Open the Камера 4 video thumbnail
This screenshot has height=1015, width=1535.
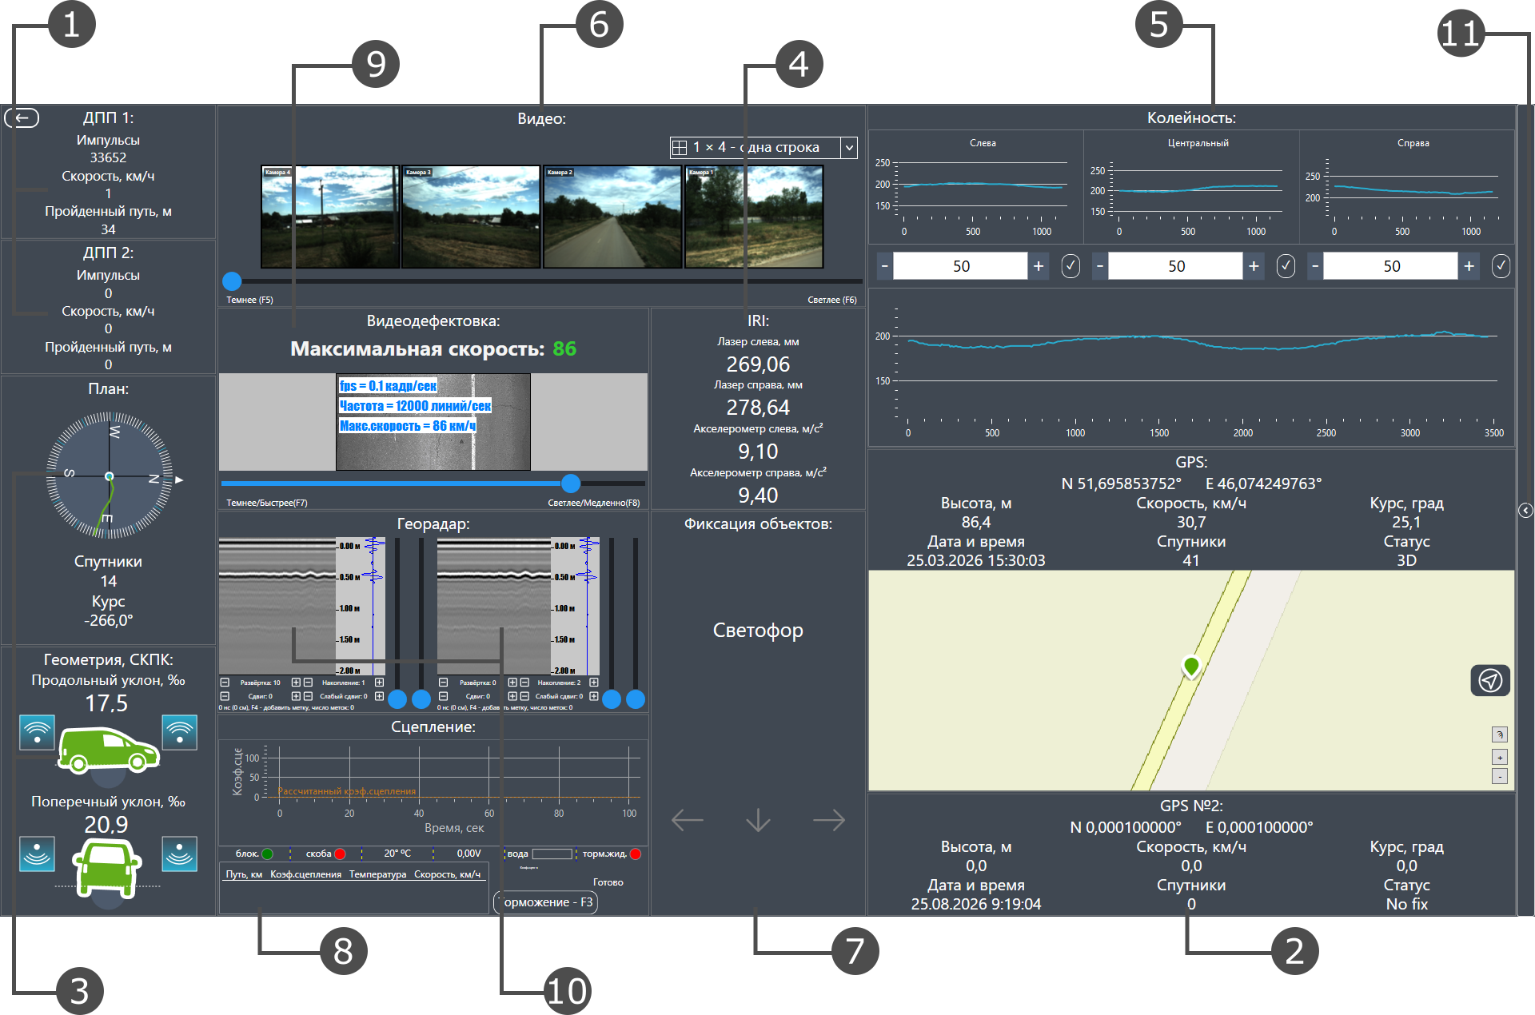[x=330, y=217]
